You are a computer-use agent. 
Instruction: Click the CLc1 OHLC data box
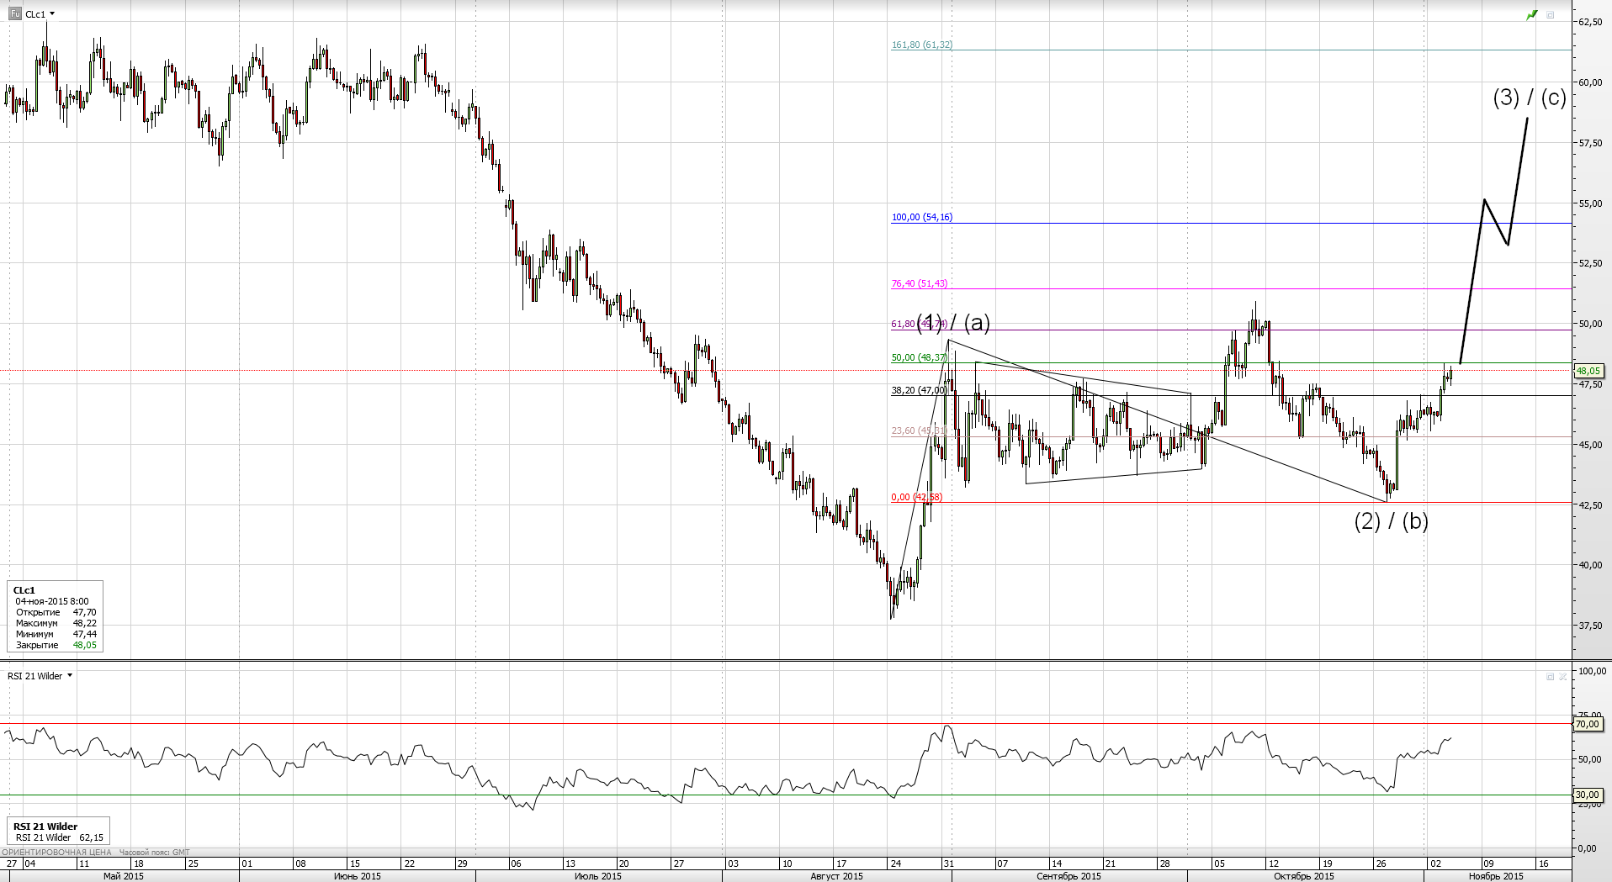tap(56, 617)
